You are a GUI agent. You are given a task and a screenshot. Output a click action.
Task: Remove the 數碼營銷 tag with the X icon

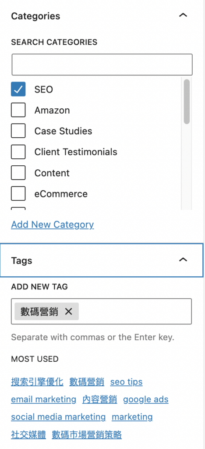click(69, 311)
